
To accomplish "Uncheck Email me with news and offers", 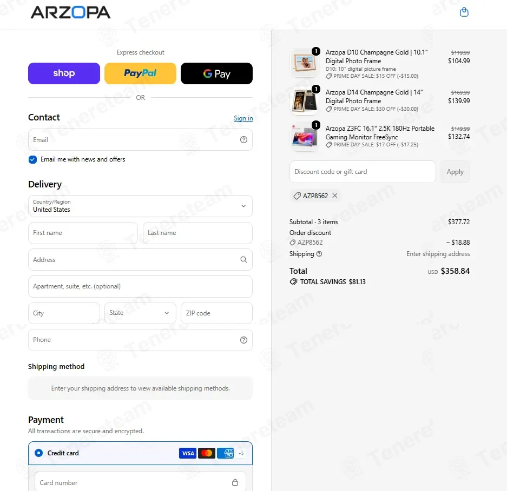I will click(x=32, y=159).
